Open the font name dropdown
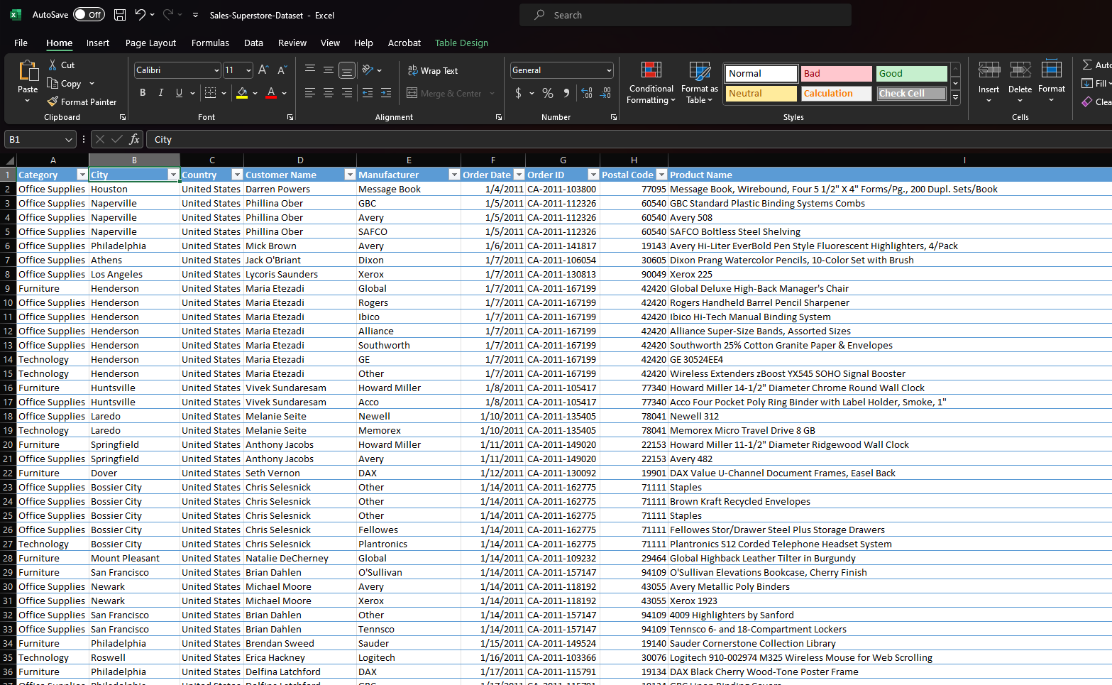 tap(216, 70)
